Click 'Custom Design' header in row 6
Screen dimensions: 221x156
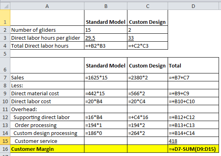[x=148, y=65]
